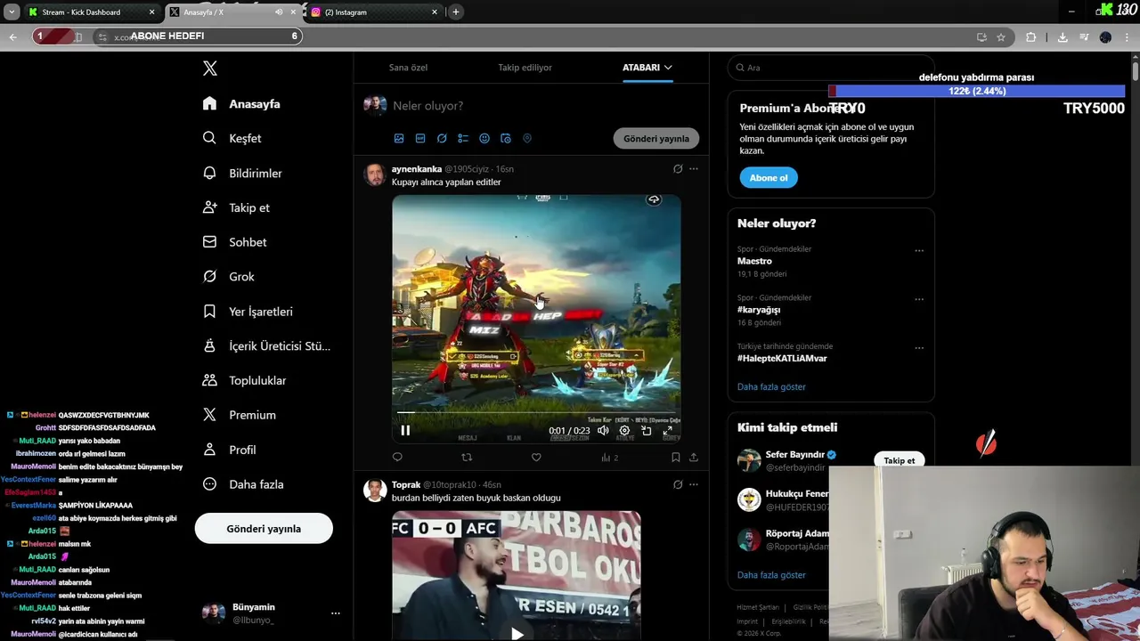Click the Ara search field
The width and height of the screenshot is (1140, 641).
click(x=830, y=68)
